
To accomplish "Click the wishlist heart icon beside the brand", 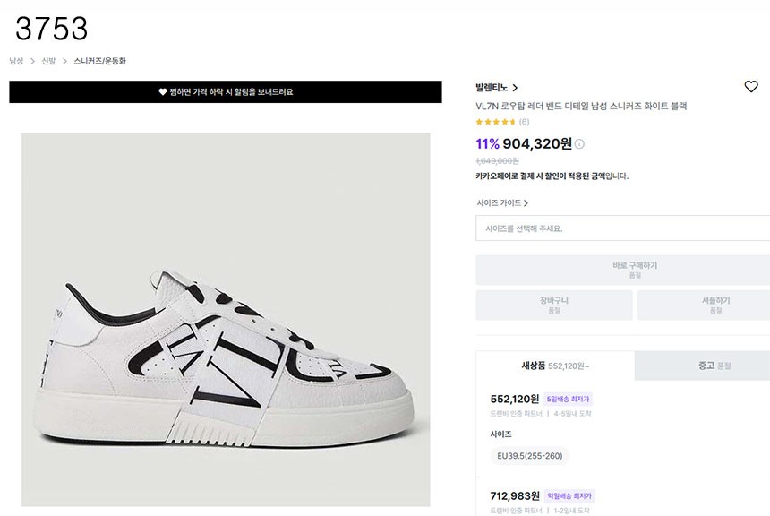I will click(751, 87).
